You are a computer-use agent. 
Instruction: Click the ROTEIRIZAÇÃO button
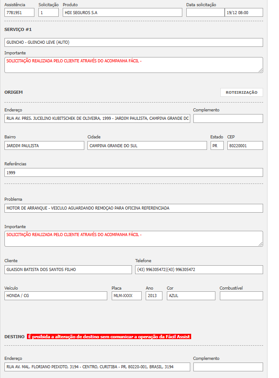point(241,92)
